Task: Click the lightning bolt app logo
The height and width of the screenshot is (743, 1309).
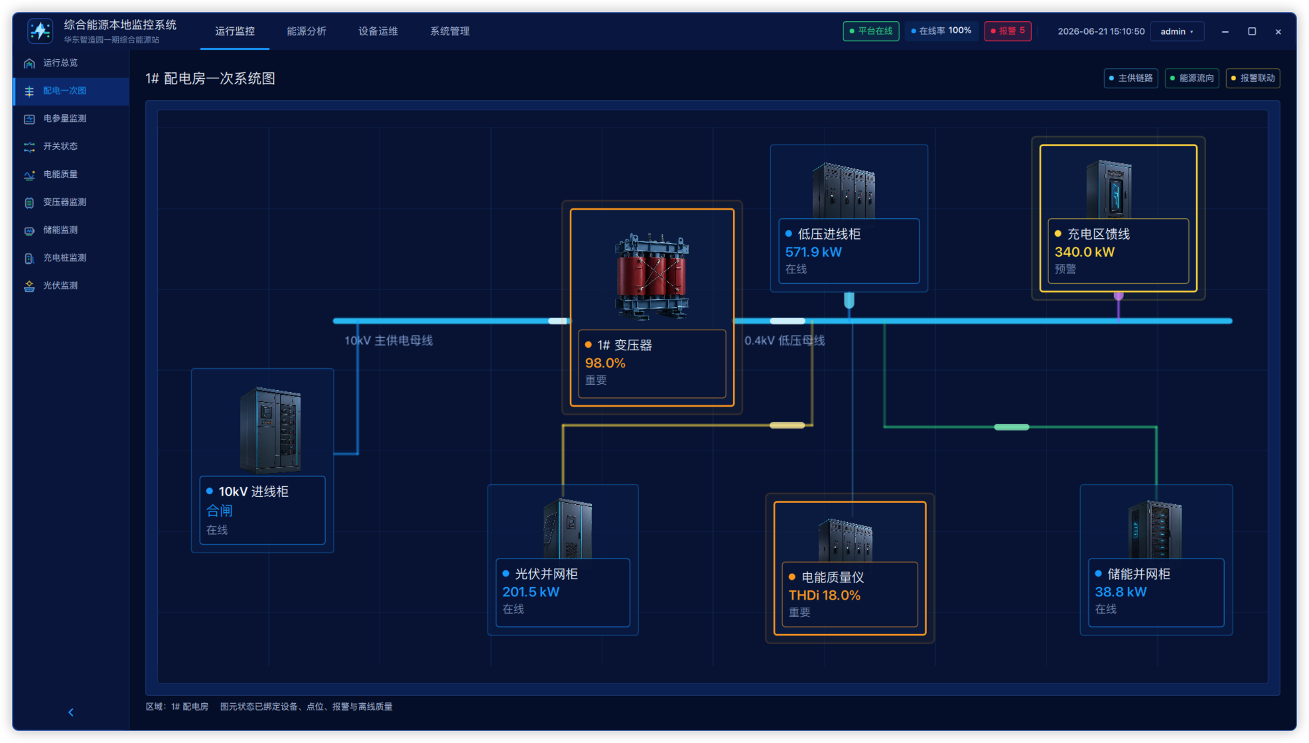Action: click(40, 31)
